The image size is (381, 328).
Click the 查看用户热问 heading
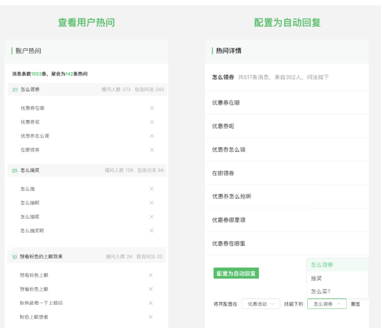(86, 22)
